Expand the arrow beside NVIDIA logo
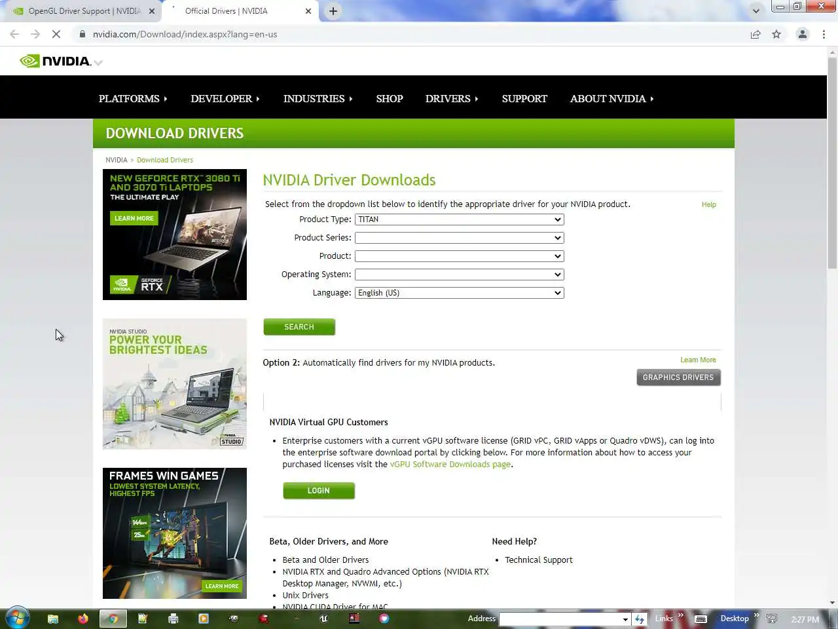Viewport: 838px width, 629px height. pos(98,63)
